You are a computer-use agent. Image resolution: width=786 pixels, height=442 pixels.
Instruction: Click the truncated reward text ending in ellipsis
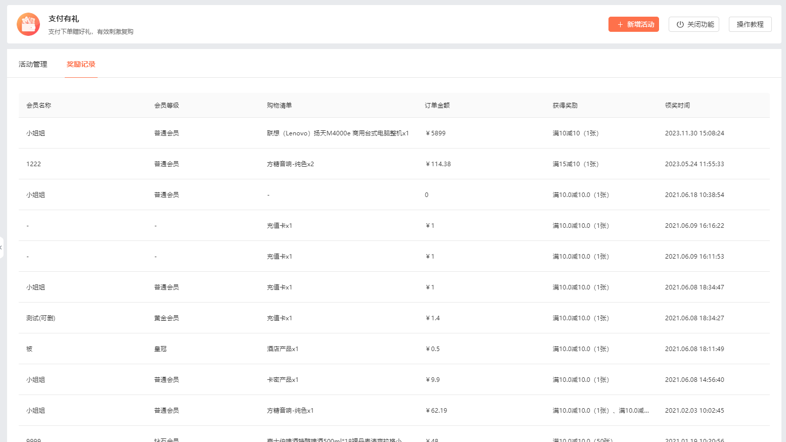600,411
